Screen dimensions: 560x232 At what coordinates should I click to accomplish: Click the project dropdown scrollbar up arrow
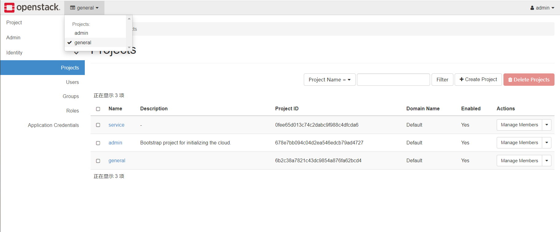pos(129,19)
